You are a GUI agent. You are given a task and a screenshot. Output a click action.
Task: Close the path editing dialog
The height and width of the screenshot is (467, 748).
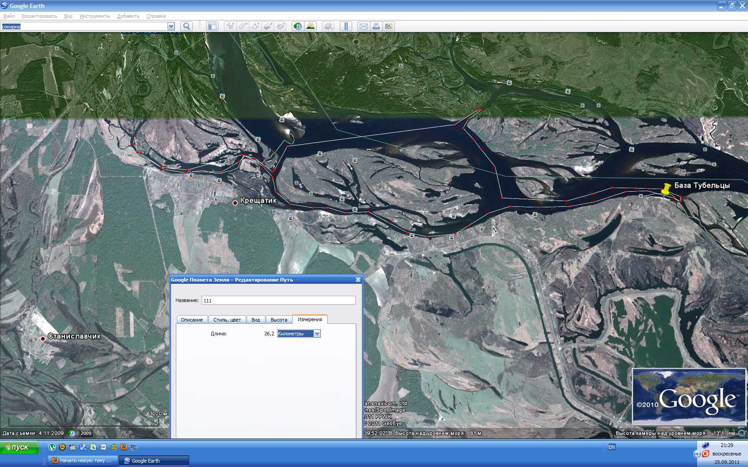tap(358, 280)
